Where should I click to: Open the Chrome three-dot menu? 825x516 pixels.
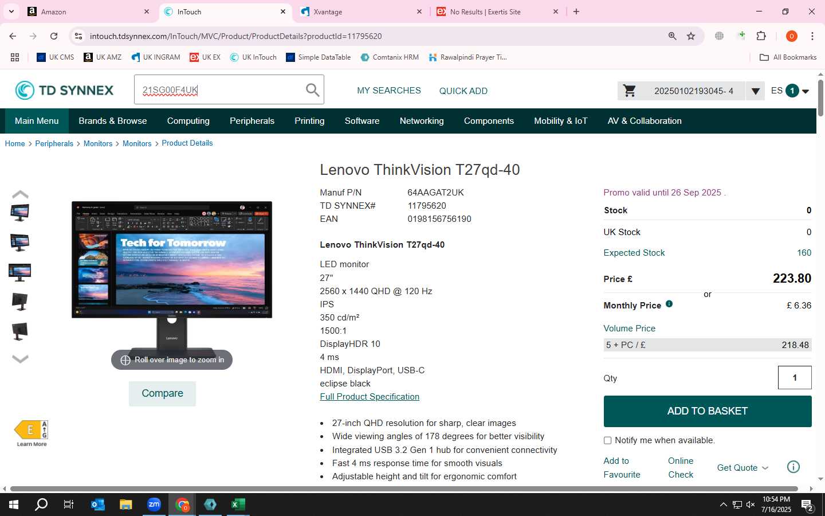click(x=812, y=36)
